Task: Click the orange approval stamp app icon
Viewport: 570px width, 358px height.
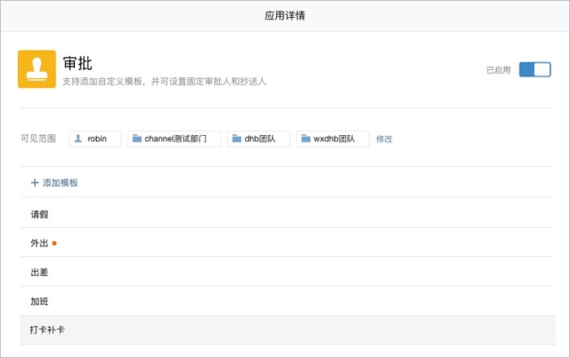Action: [x=37, y=69]
